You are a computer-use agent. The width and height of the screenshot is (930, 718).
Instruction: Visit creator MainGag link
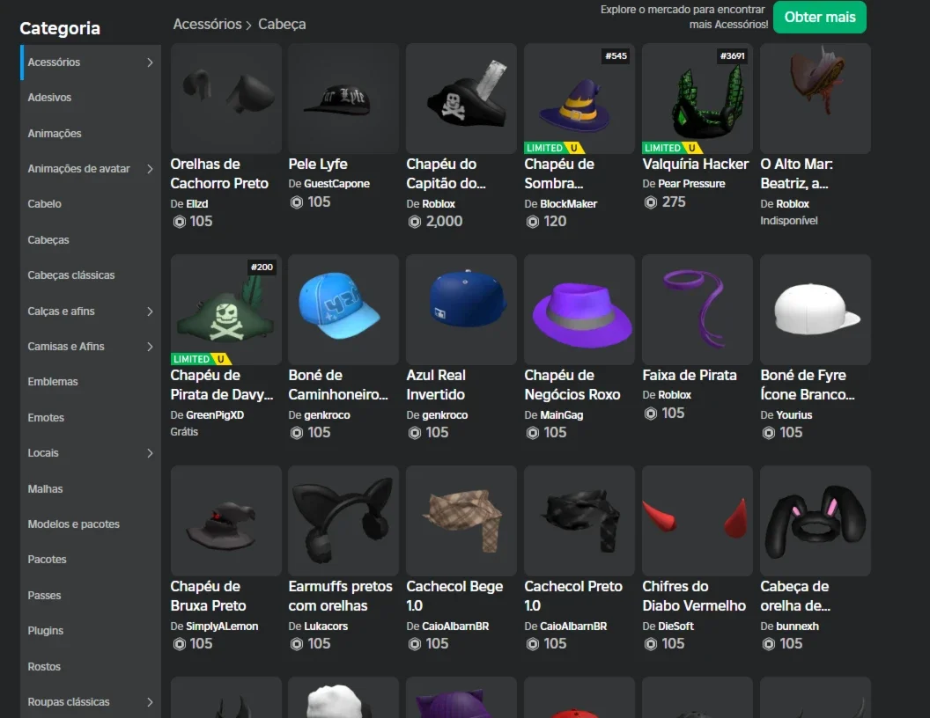[x=561, y=415]
